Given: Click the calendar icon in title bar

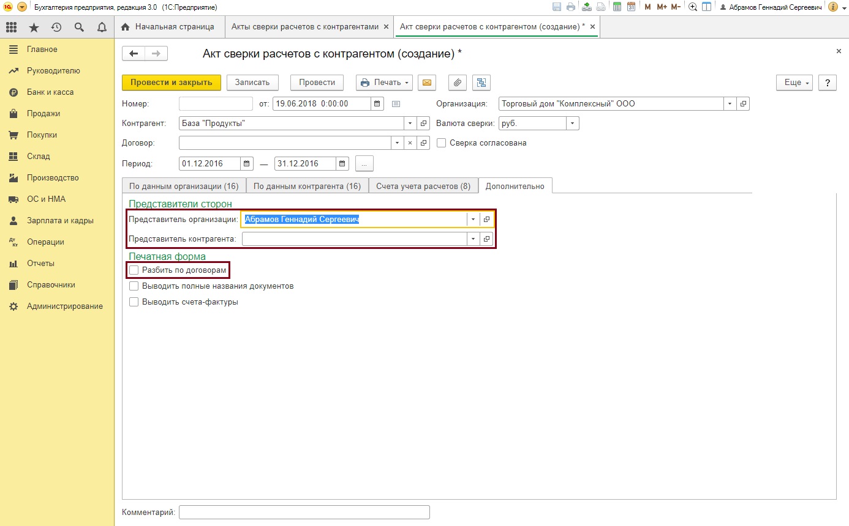Looking at the screenshot, I should tap(631, 7).
